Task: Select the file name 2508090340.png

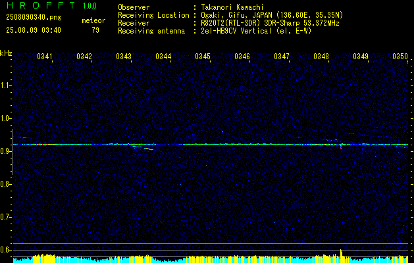Action: tap(34, 17)
